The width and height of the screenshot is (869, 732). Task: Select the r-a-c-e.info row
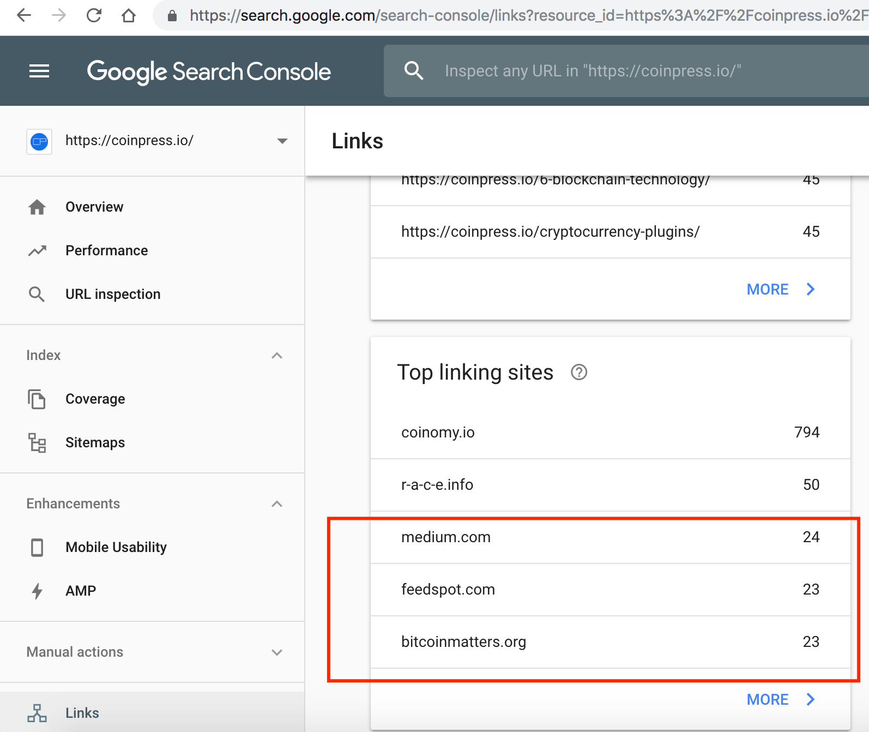[611, 485]
